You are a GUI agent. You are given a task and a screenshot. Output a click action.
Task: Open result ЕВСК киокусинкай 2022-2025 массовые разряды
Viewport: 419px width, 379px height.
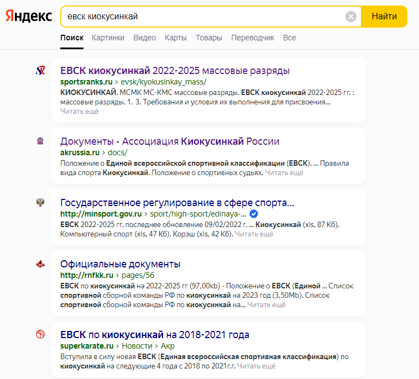(175, 71)
